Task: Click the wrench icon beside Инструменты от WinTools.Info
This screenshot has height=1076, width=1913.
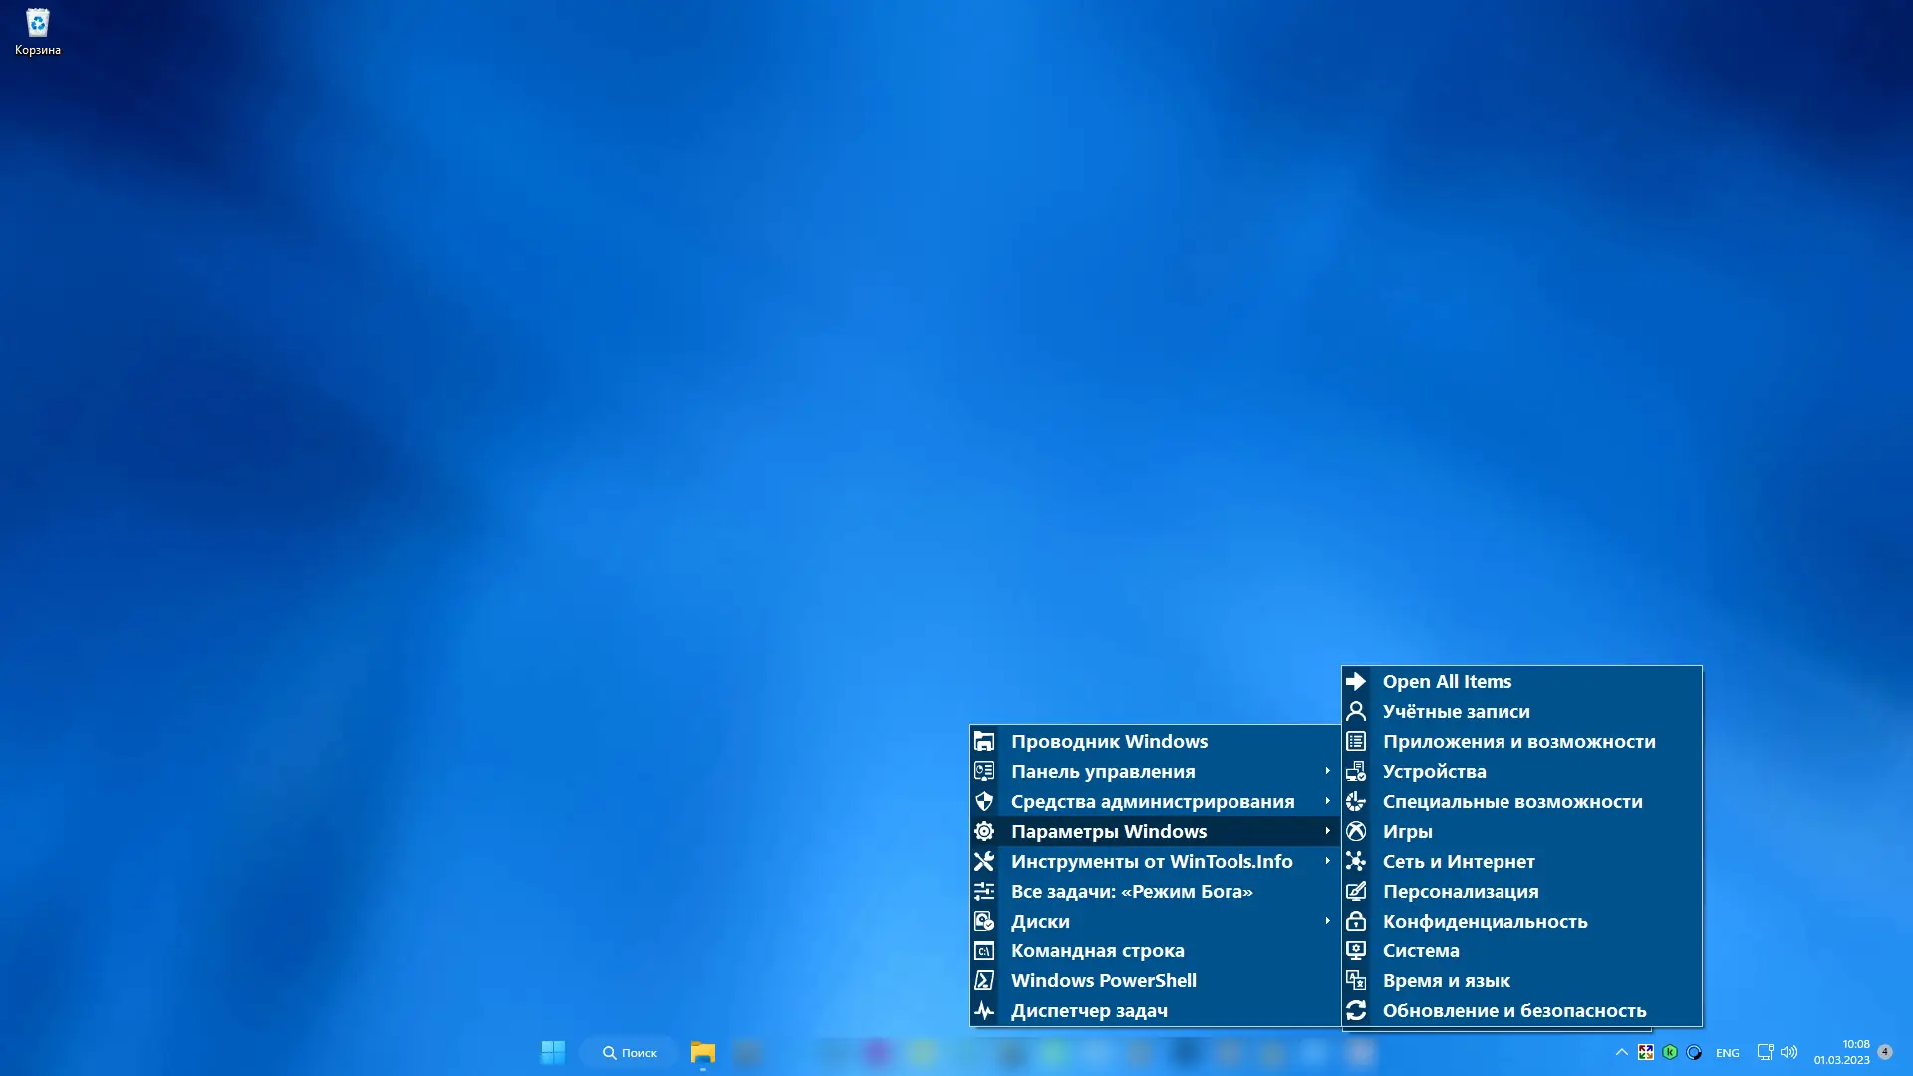Action: coord(984,861)
